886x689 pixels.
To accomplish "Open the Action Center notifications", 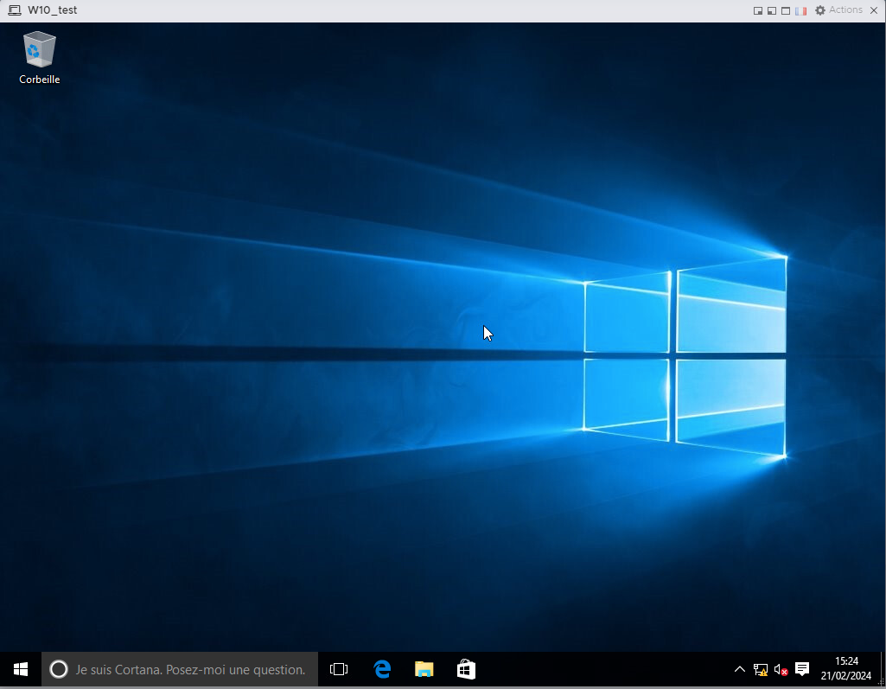I will (x=802, y=669).
